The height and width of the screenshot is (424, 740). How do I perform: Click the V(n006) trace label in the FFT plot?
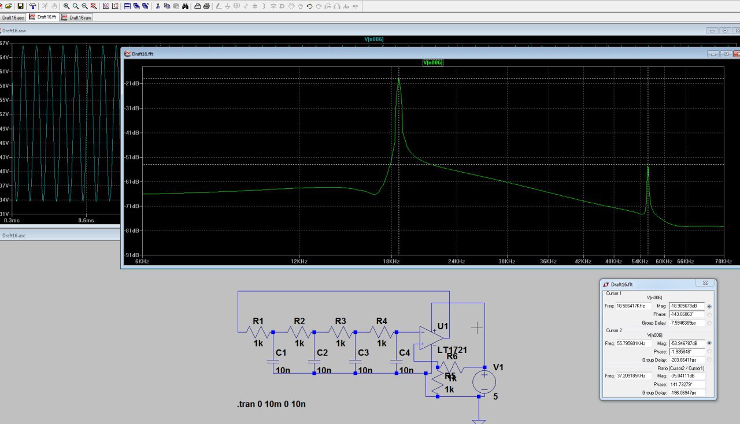433,62
